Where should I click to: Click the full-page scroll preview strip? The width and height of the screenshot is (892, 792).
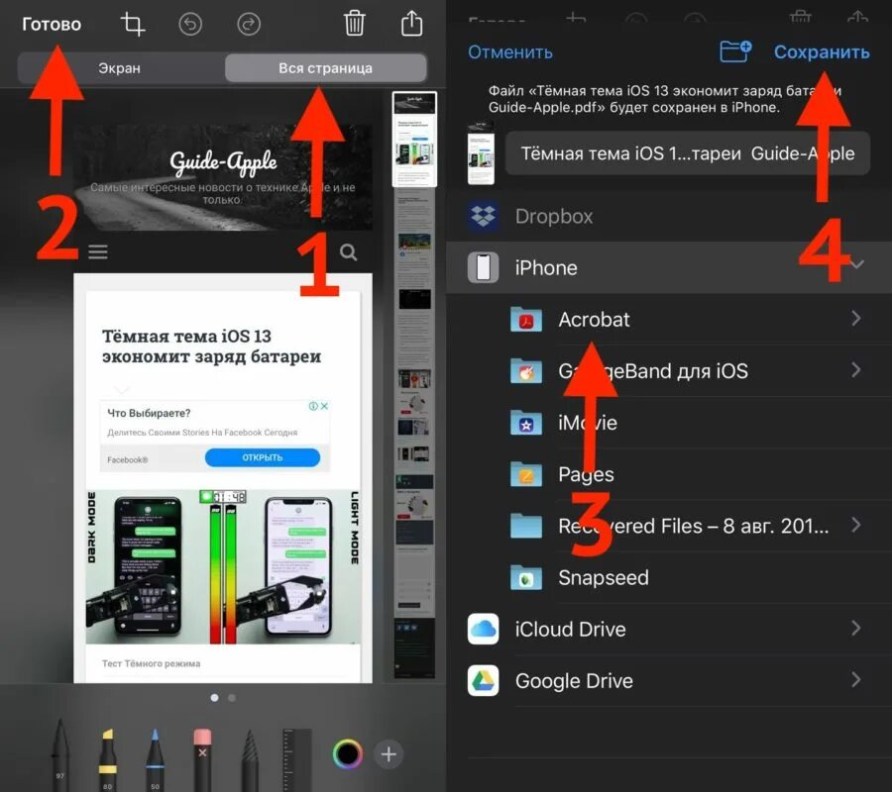click(x=414, y=385)
